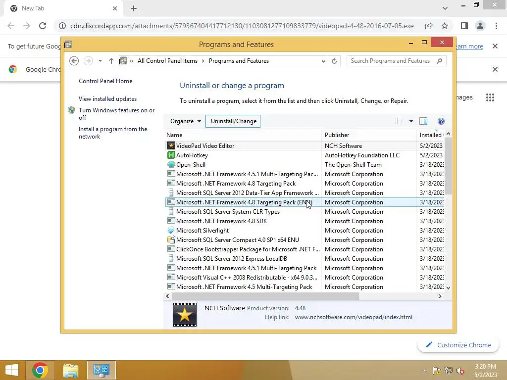Click the horizontal scrollbar right arrow

coord(440,296)
